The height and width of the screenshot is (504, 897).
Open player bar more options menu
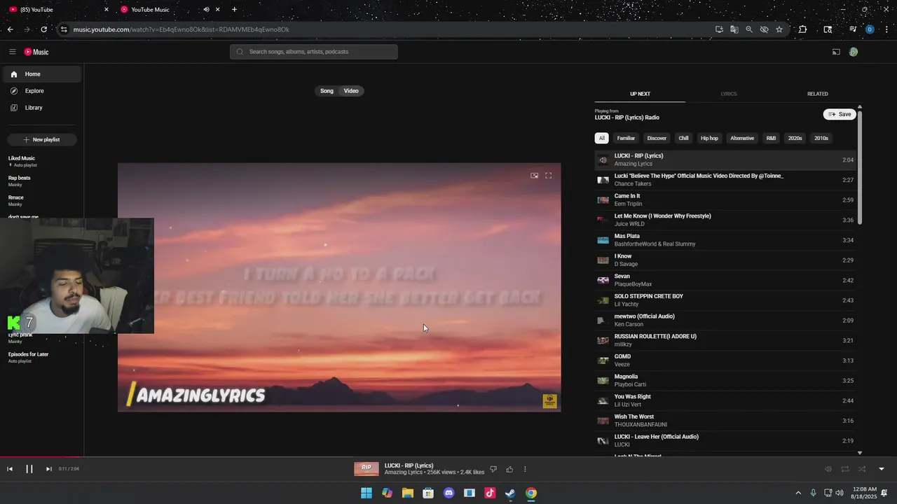[525, 469]
